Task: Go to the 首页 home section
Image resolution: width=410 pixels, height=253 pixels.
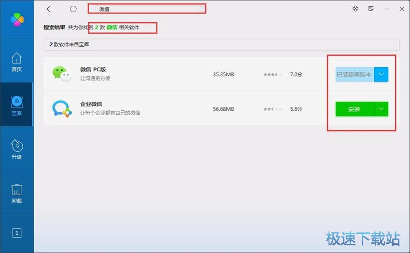Action: pyautogui.click(x=17, y=62)
